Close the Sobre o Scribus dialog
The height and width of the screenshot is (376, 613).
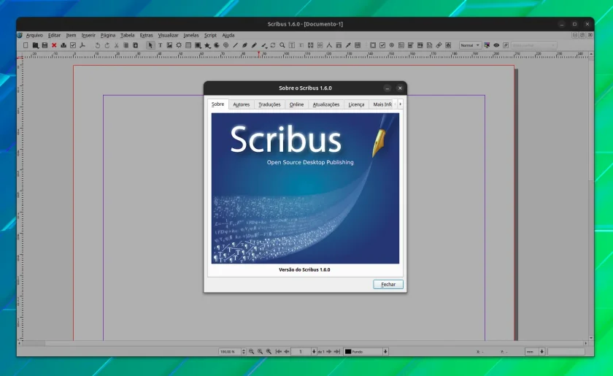coord(400,88)
